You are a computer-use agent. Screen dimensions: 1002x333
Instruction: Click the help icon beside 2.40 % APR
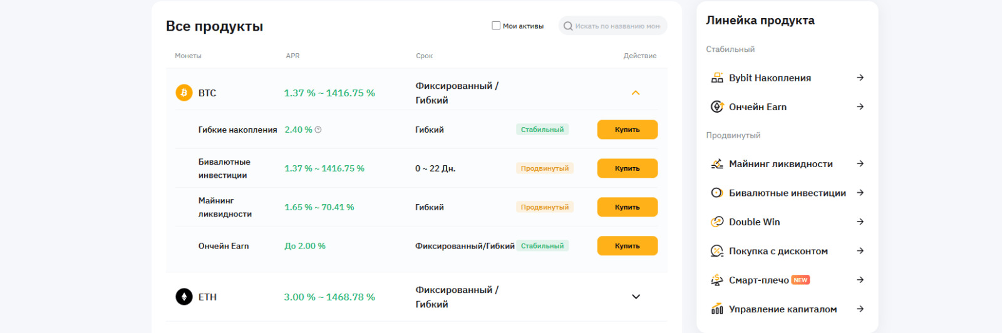point(318,130)
